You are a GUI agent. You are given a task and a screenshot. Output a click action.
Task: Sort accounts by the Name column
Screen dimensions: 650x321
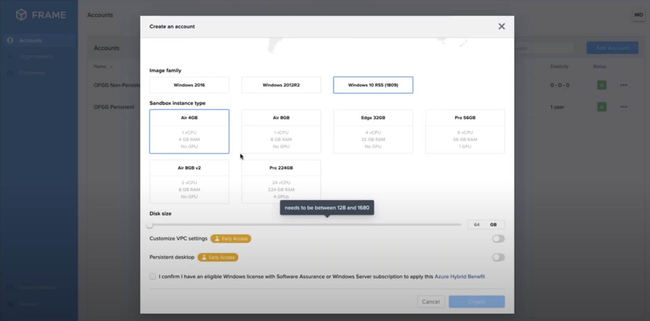coord(103,66)
